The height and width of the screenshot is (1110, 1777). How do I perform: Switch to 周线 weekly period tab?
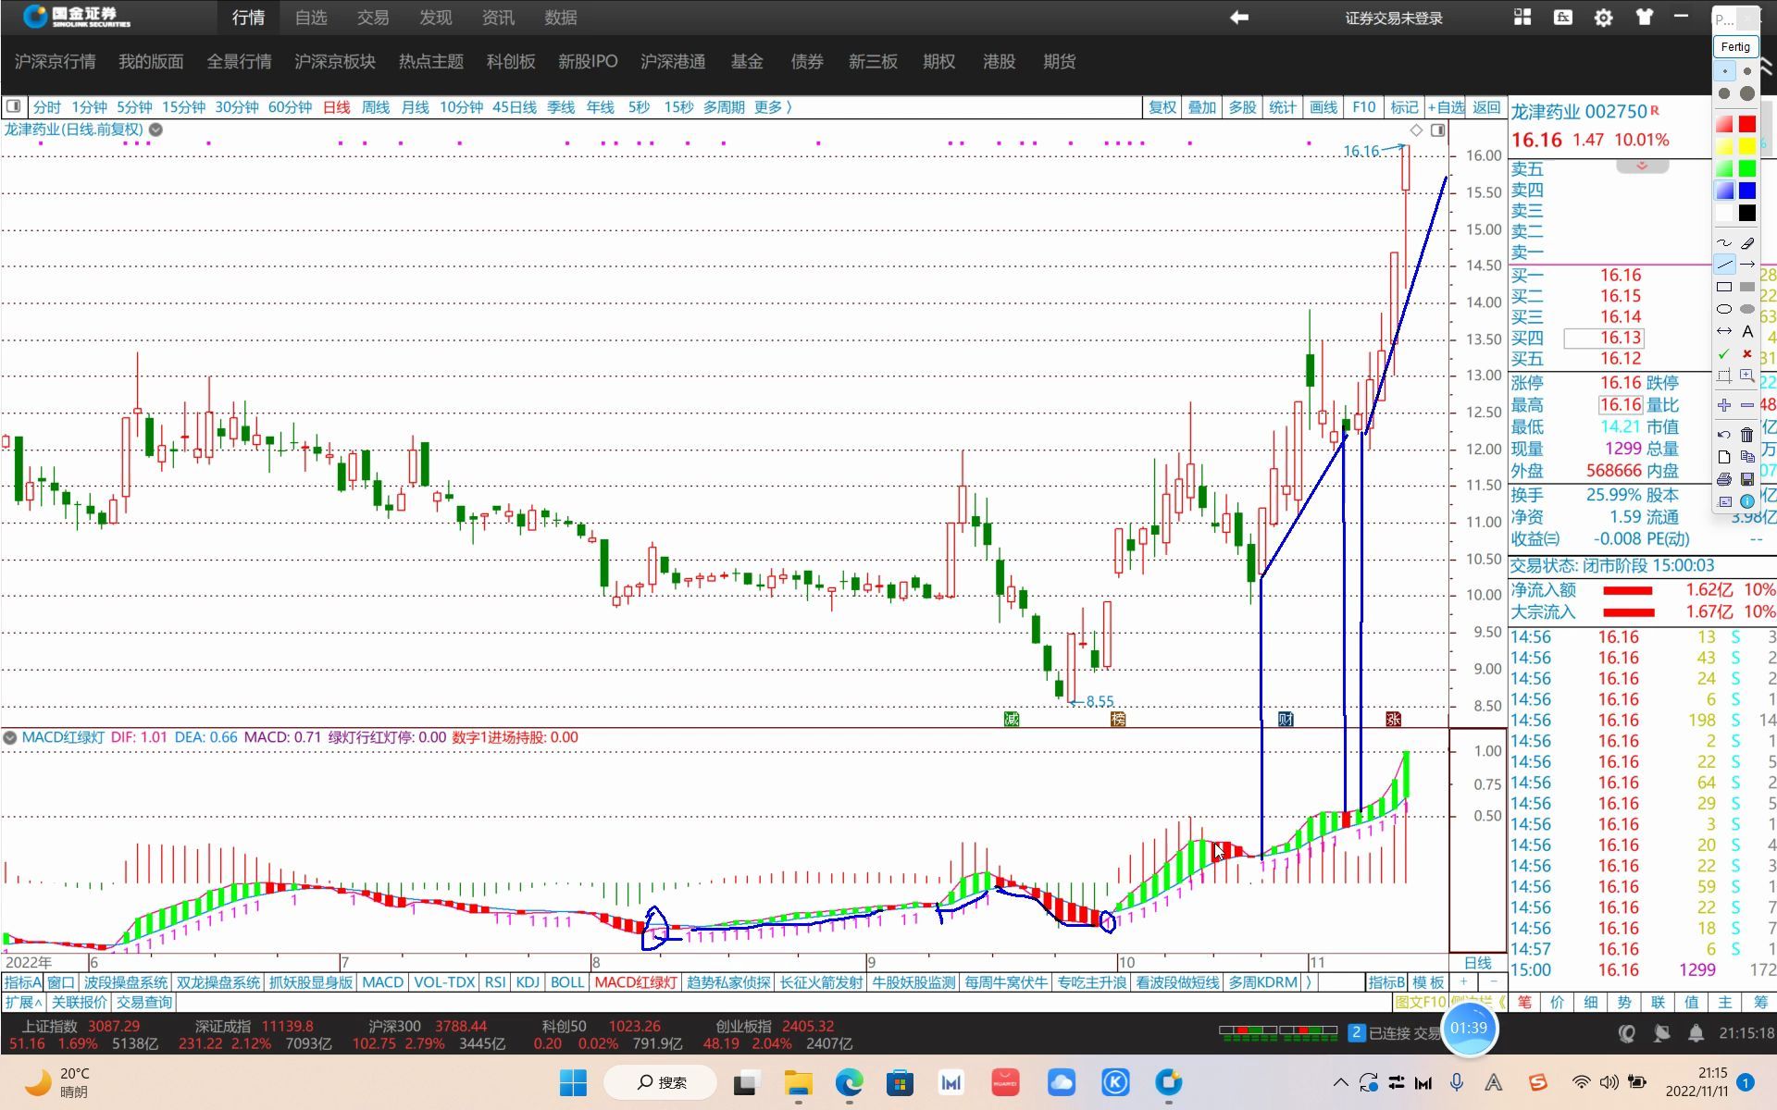(375, 107)
